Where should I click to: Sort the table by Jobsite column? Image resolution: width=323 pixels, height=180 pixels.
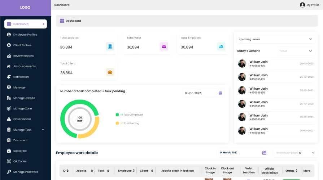[92, 171]
